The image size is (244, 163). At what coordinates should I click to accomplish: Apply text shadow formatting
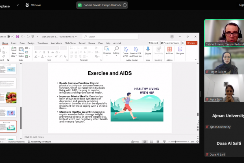click(48, 52)
